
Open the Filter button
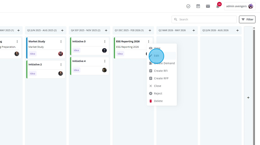pyautogui.click(x=247, y=19)
